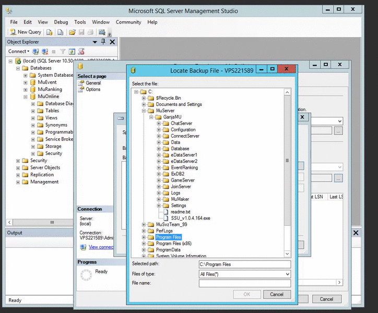Click the lower browse ellipsis button in Restore window
This screenshot has width=378, height=313.
click(338, 178)
